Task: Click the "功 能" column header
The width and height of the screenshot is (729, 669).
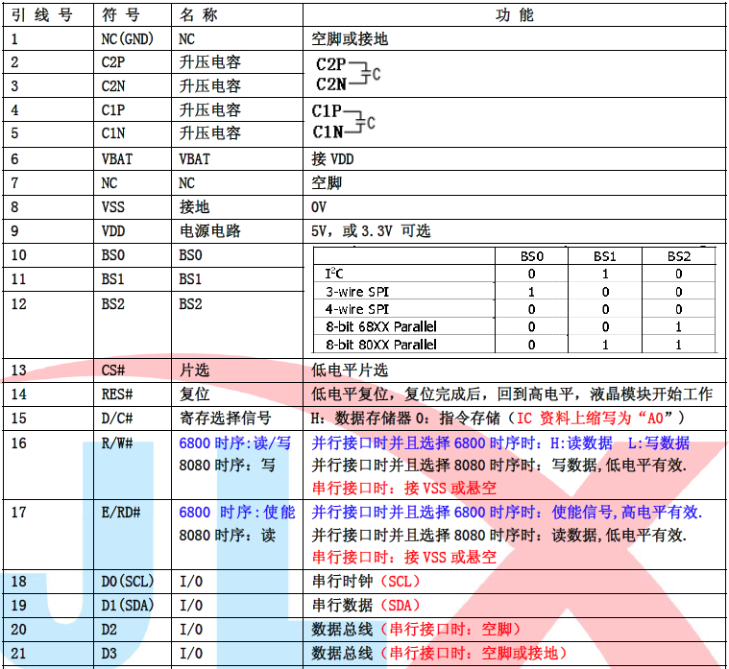Action: coord(515,15)
